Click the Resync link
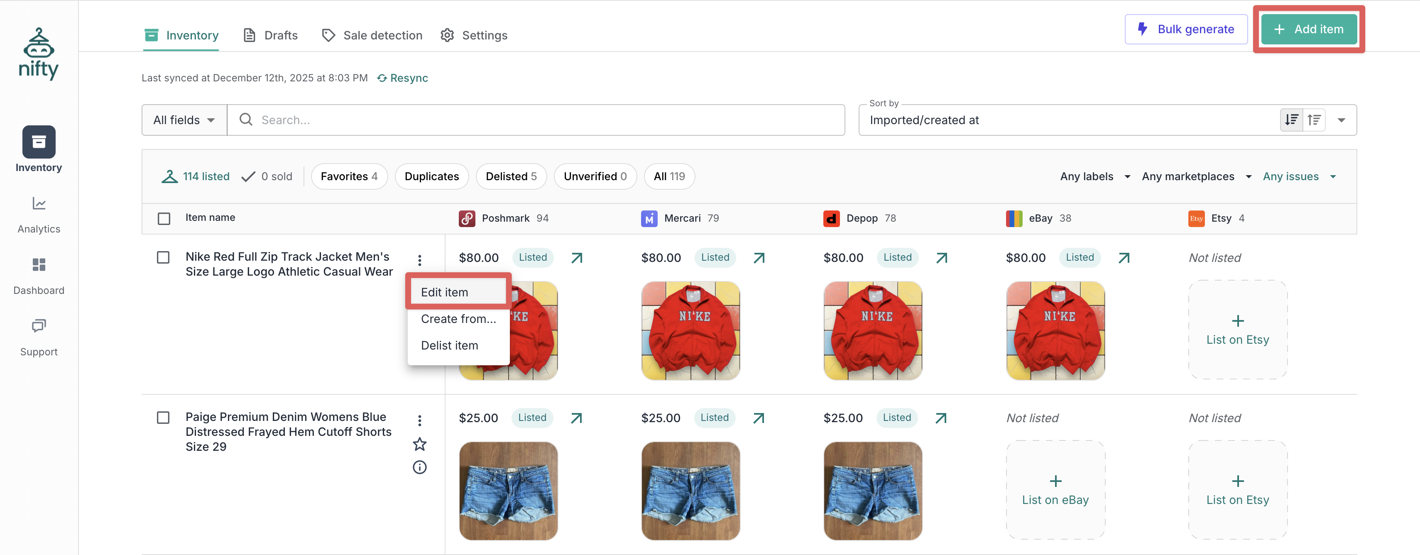The width and height of the screenshot is (1420, 555). coord(402,78)
